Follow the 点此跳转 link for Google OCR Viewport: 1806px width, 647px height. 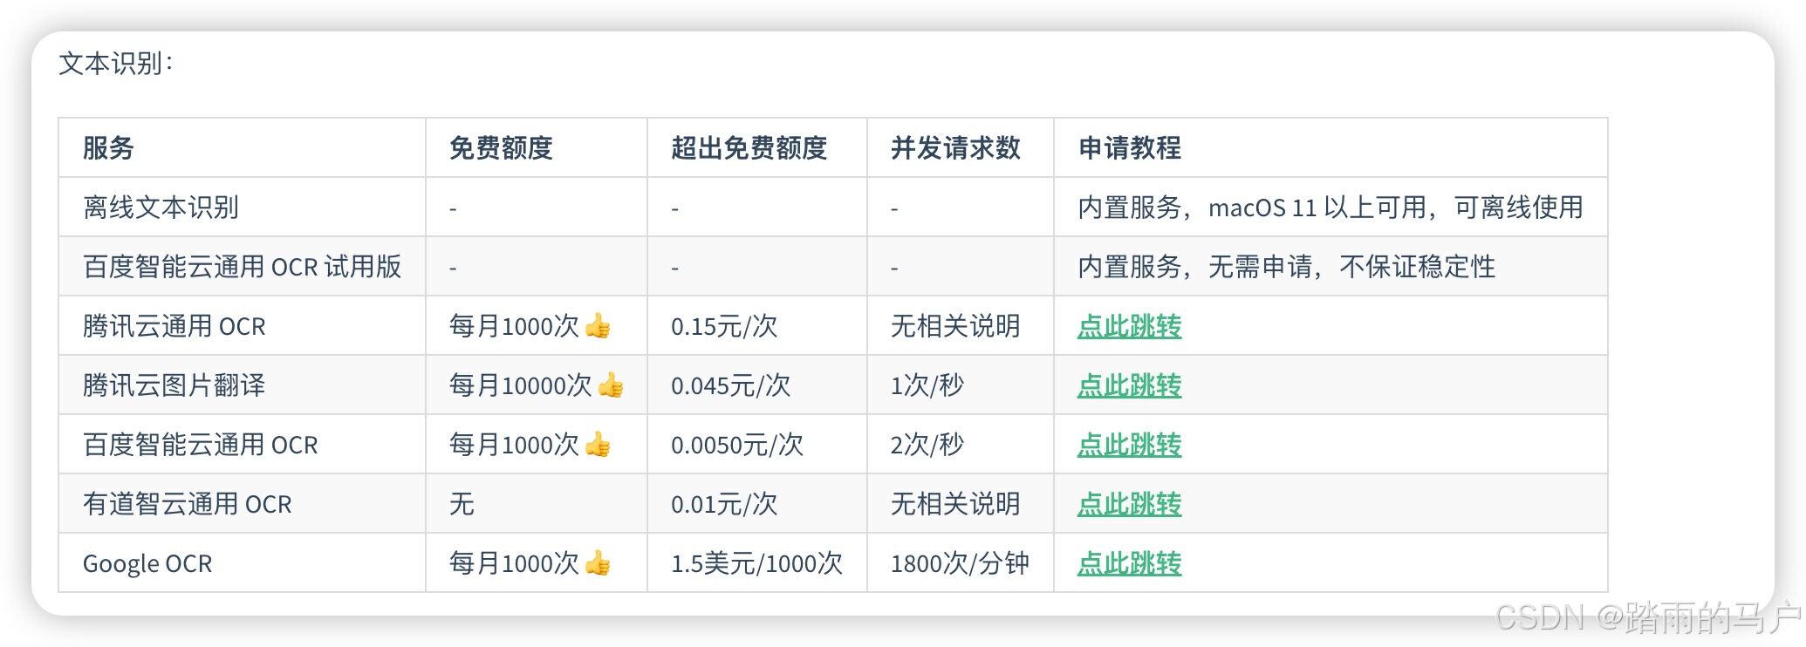click(x=1129, y=563)
